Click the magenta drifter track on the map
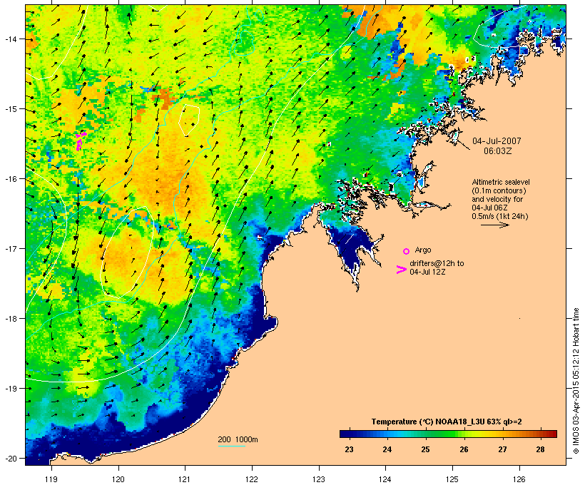Image resolution: width=585 pixels, height=485 pixels. pyautogui.click(x=81, y=141)
